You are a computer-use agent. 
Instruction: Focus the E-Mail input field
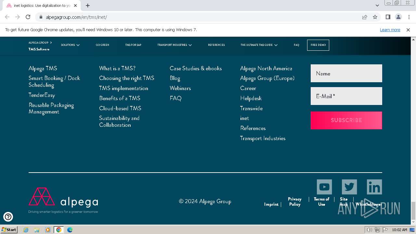point(346,96)
